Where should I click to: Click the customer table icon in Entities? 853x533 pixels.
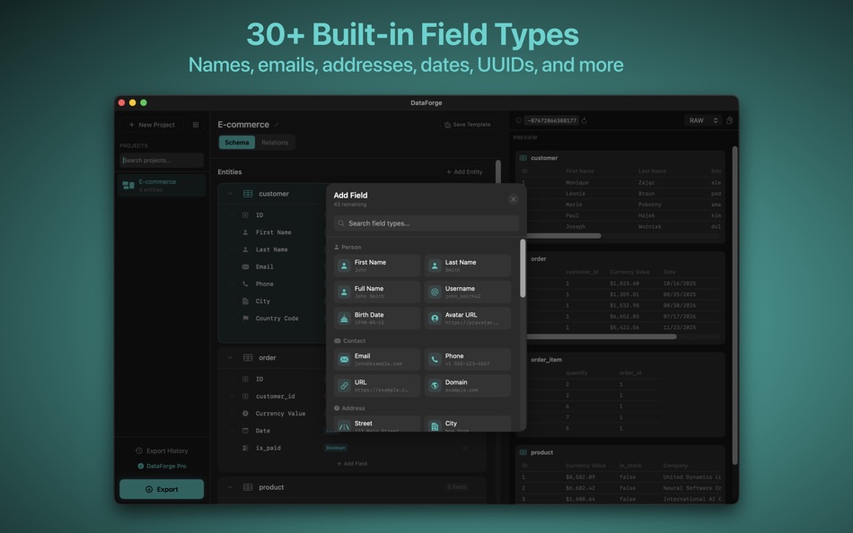click(247, 193)
